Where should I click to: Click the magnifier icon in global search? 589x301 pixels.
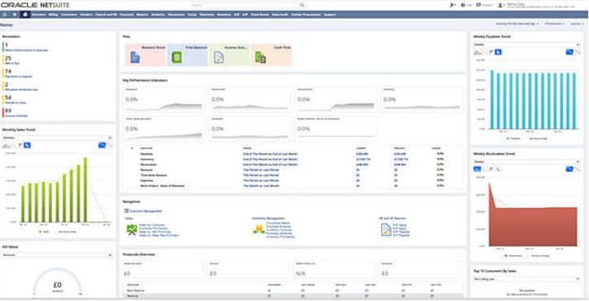click(302, 5)
